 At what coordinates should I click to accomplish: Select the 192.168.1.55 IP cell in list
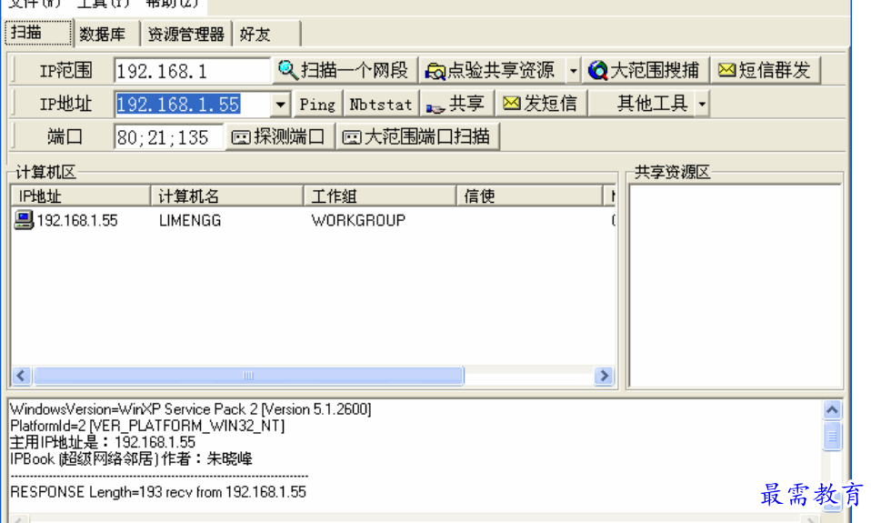tap(77, 221)
